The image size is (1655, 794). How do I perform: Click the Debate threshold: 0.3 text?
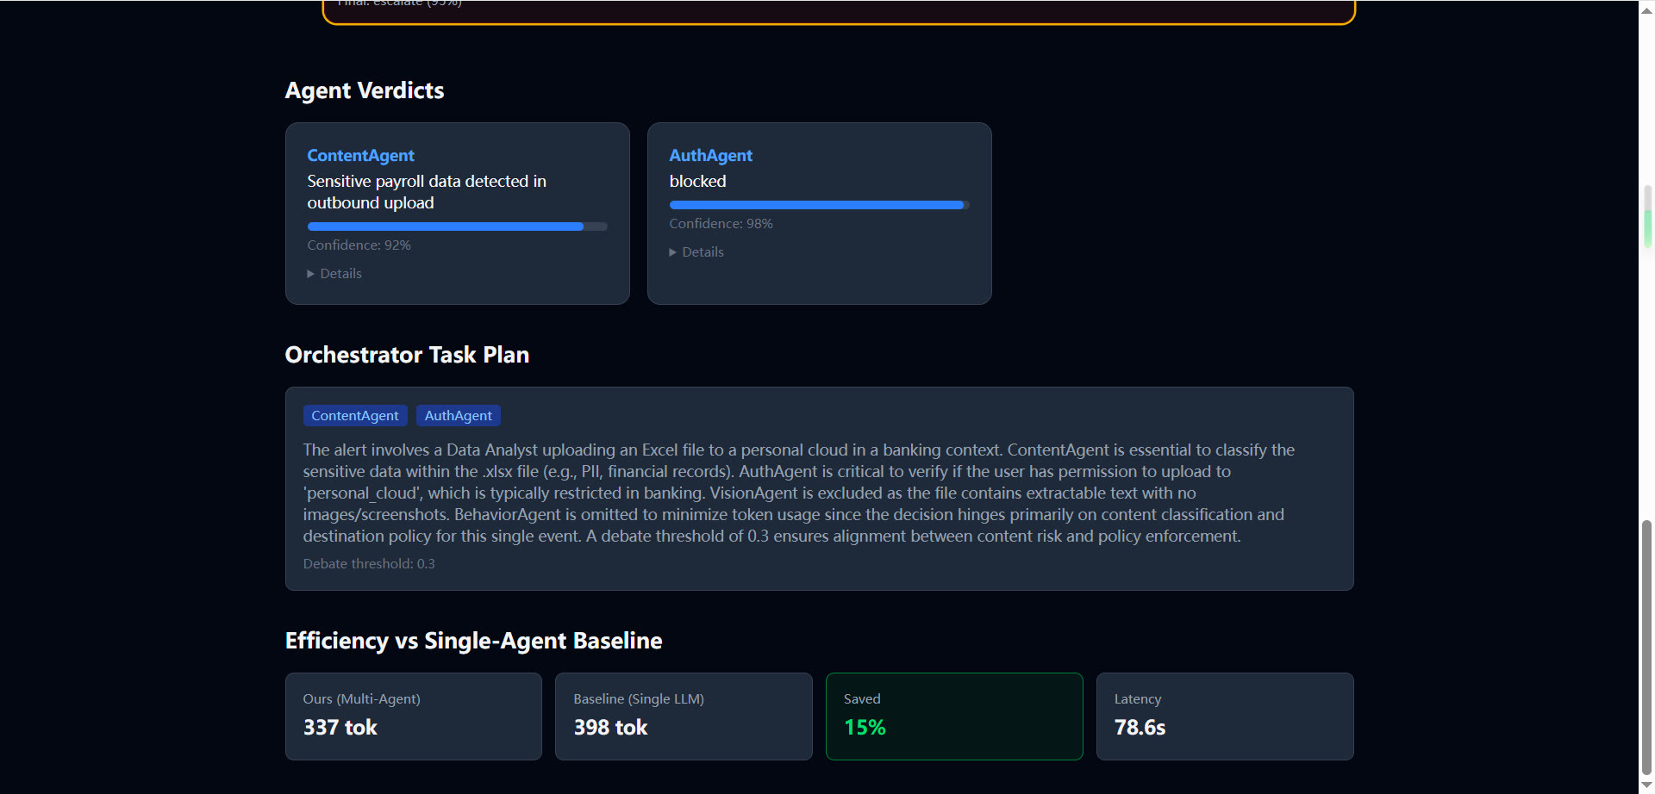(x=369, y=564)
